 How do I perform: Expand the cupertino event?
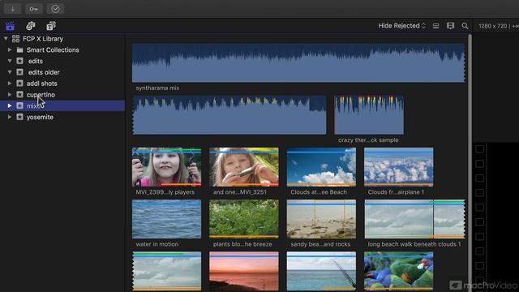tap(10, 95)
